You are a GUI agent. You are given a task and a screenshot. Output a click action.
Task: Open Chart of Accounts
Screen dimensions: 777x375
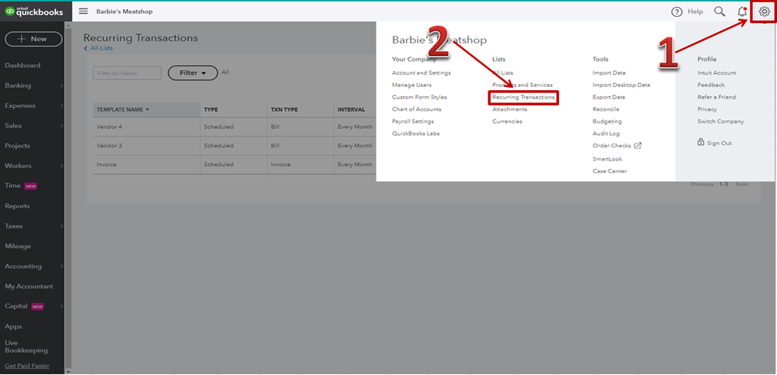point(416,109)
